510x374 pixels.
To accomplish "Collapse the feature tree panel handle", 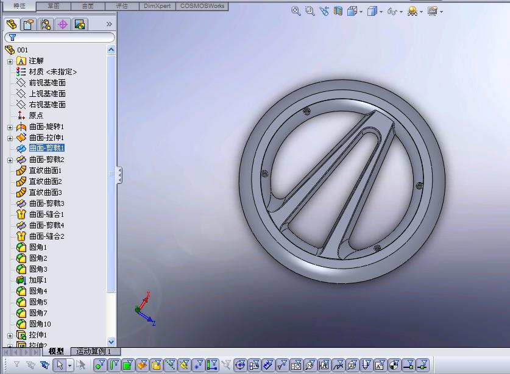I will point(119,175).
